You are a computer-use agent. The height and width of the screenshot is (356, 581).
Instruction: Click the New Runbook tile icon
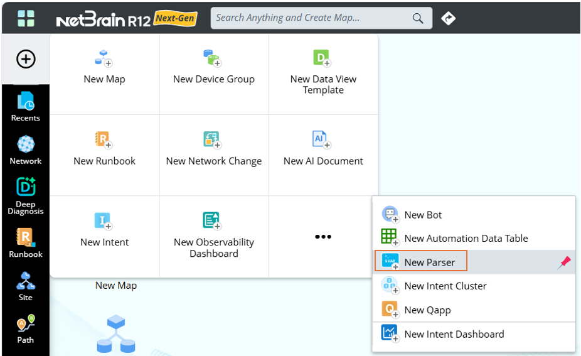[104, 140]
